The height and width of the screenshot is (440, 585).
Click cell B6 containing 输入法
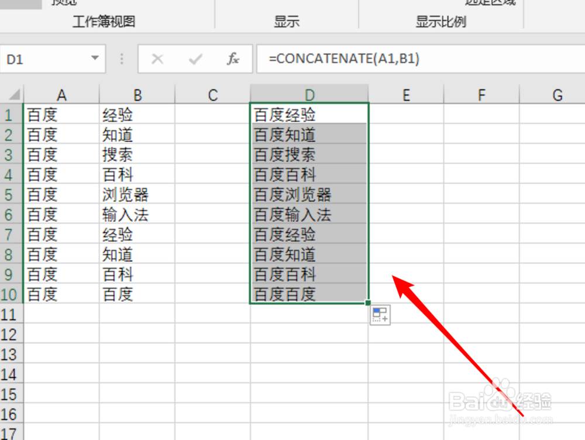(x=137, y=215)
